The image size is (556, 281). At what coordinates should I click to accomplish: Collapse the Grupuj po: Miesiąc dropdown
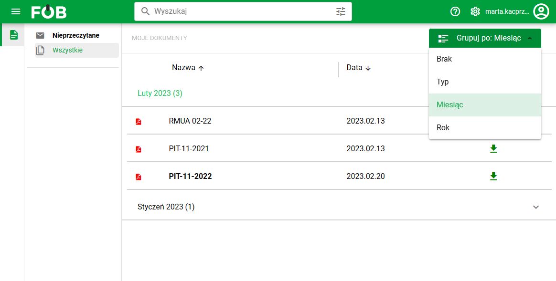pos(485,38)
